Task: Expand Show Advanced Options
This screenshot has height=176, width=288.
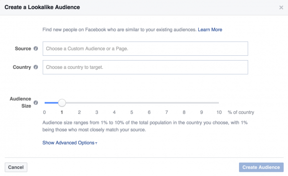Action: pyautogui.click(x=70, y=143)
